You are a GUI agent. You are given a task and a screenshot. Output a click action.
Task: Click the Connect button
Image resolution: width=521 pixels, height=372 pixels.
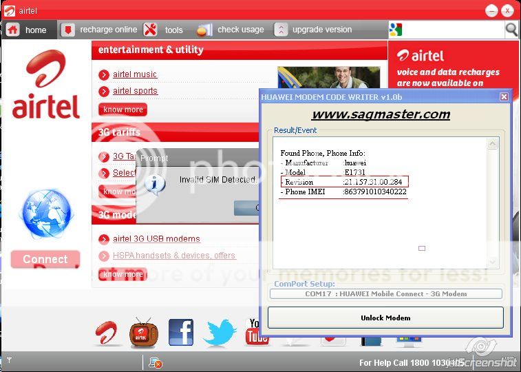[x=45, y=259]
